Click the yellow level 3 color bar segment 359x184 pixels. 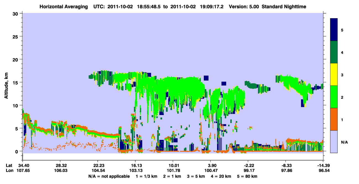tap(334, 74)
